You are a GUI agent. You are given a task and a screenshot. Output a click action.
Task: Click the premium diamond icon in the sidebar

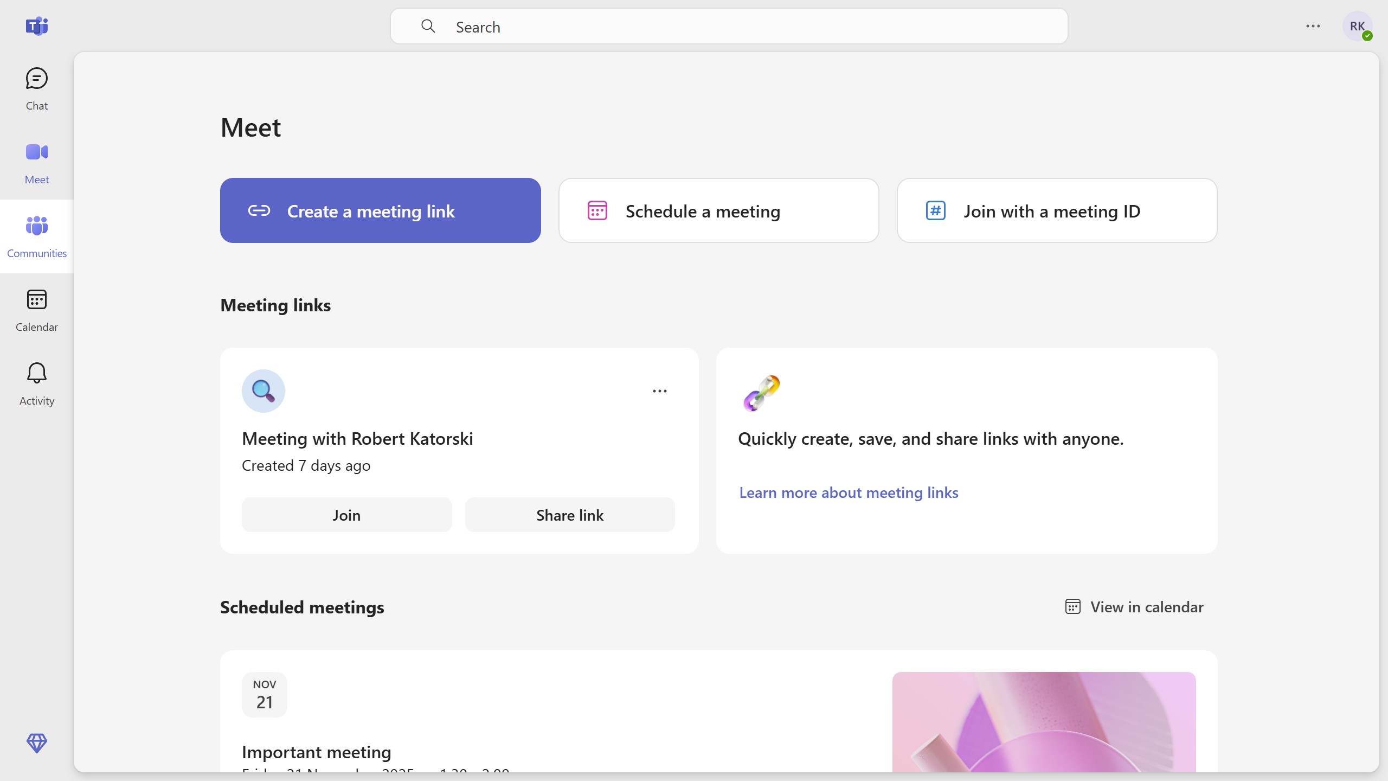coord(36,744)
